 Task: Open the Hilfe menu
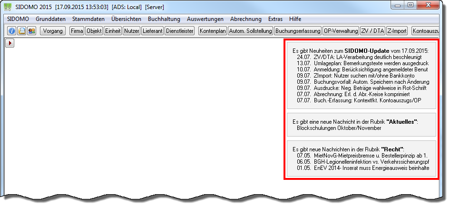(x=295, y=19)
